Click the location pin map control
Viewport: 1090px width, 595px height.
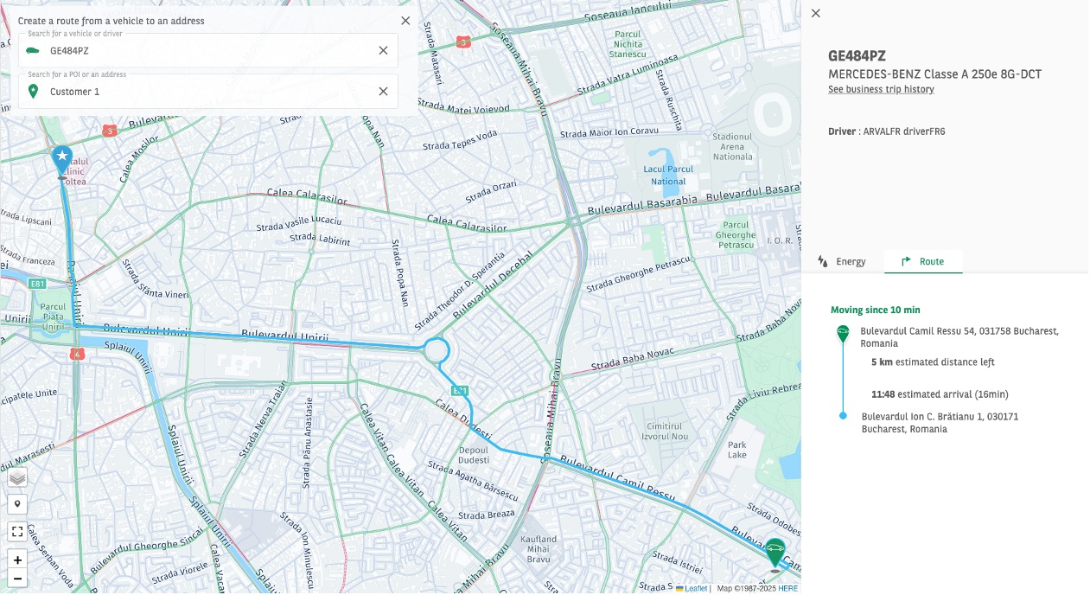pyautogui.click(x=17, y=503)
